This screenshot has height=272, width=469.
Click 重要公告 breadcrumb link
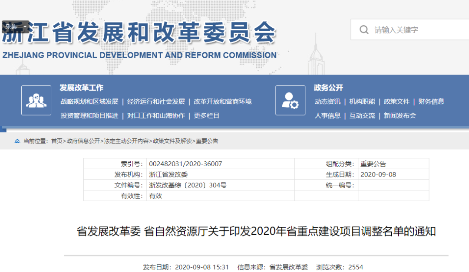coord(207,141)
